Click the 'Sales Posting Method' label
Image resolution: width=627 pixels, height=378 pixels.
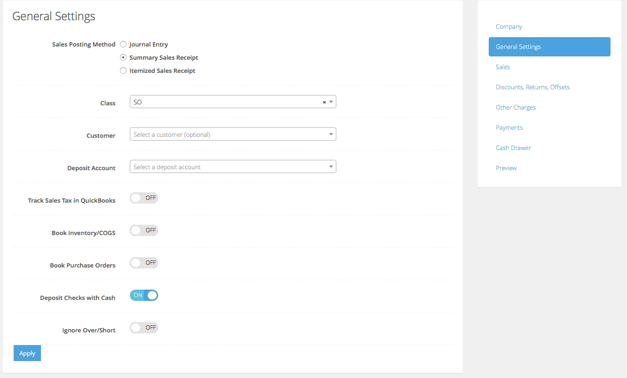click(x=84, y=44)
